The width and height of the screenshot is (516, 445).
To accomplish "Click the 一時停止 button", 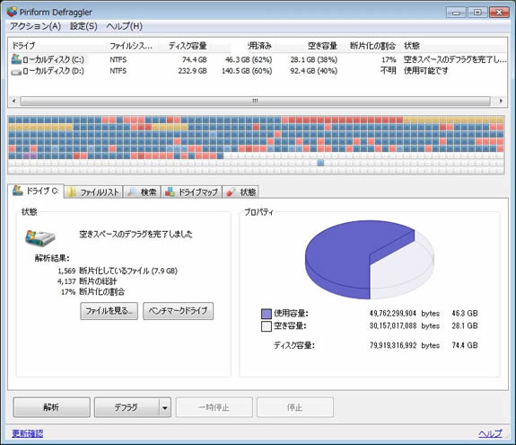I will [x=214, y=407].
